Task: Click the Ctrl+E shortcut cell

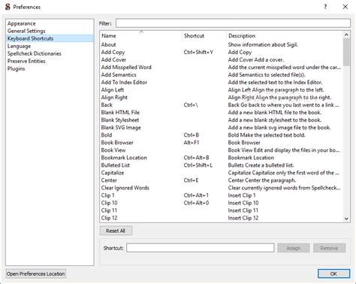Action: point(191,180)
